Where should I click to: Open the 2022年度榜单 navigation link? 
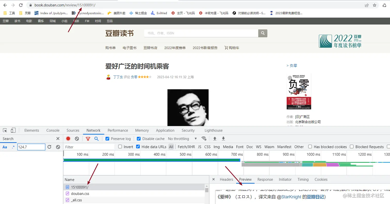(175, 48)
